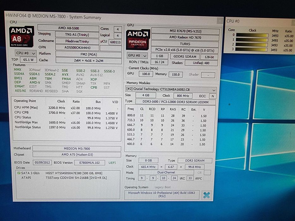The width and height of the screenshot is (295, 221).
Task: Click the AMD A75 (Hudson-D3) chipset field
Action: (x=77, y=154)
